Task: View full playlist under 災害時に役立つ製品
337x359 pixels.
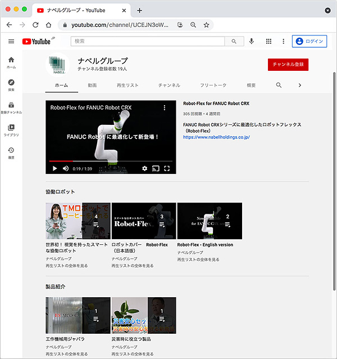Action: (x=133, y=354)
